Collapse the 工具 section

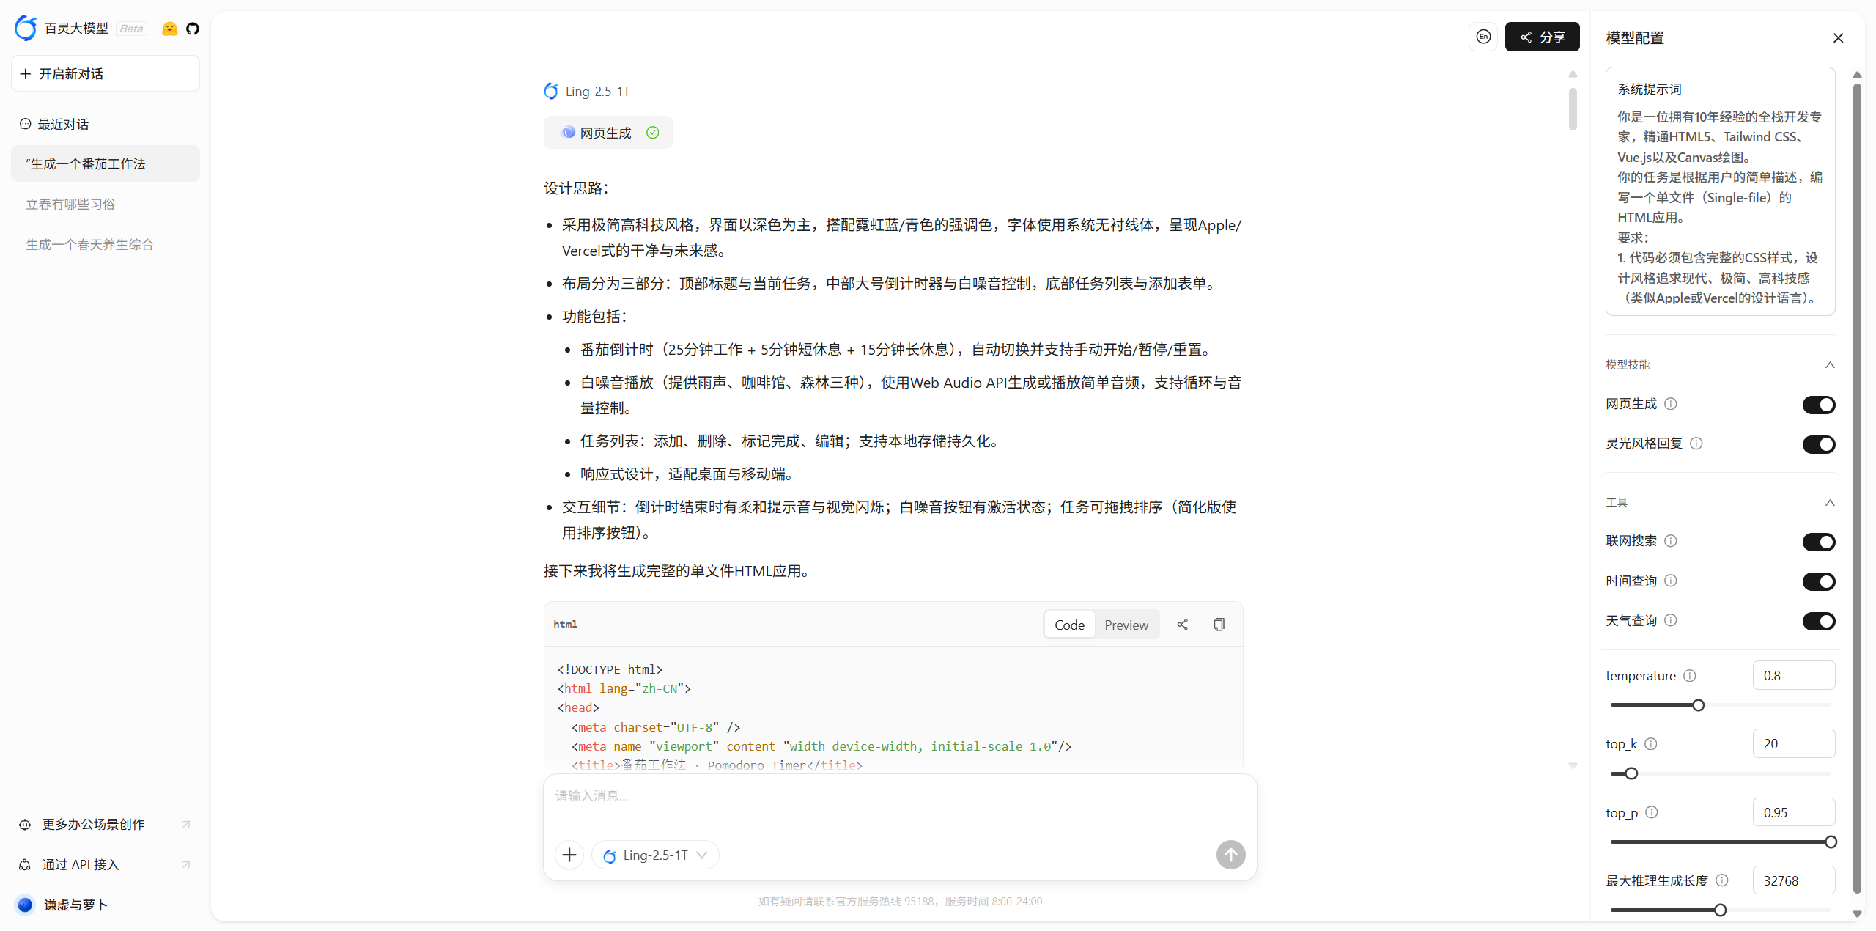pos(1829,503)
